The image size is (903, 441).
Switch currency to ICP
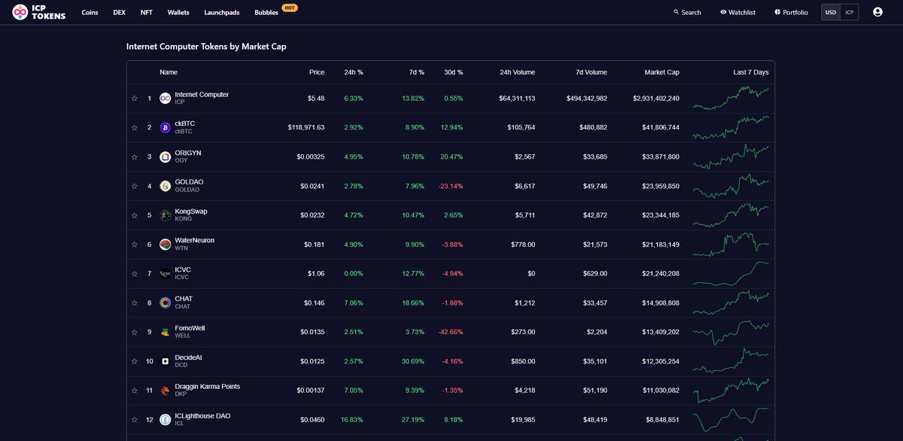pos(849,12)
